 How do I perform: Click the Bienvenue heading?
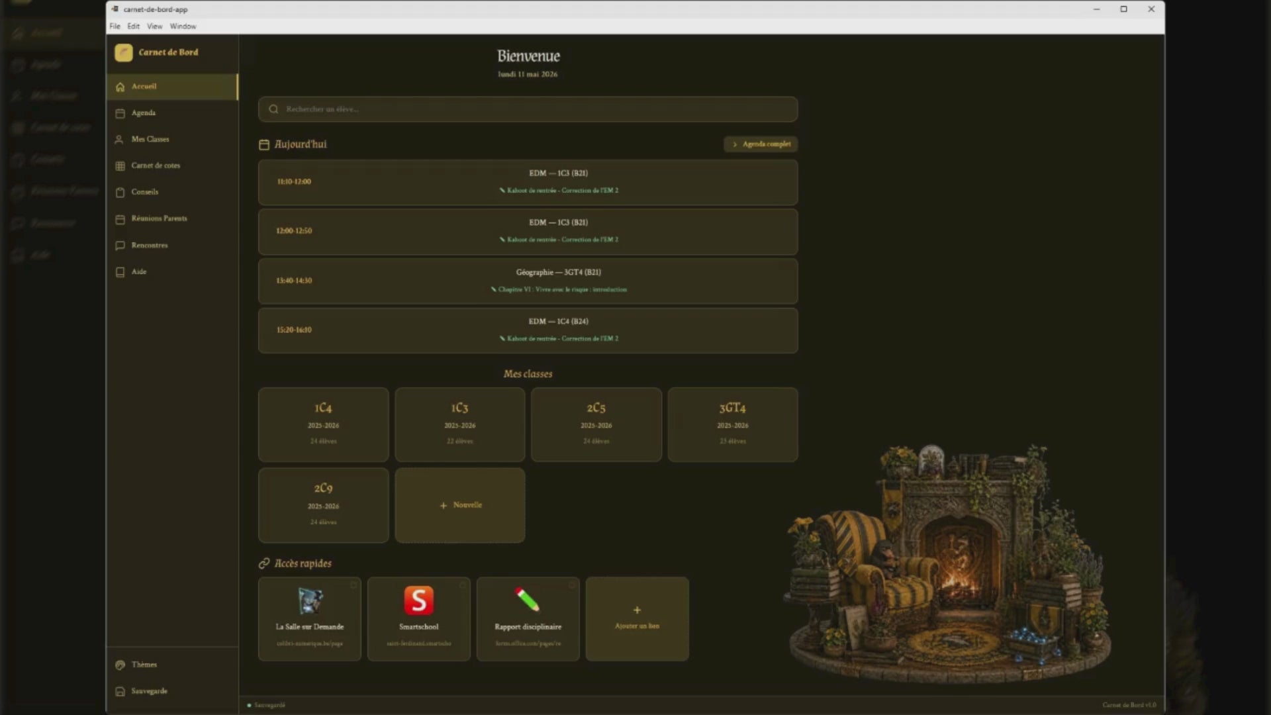(528, 56)
